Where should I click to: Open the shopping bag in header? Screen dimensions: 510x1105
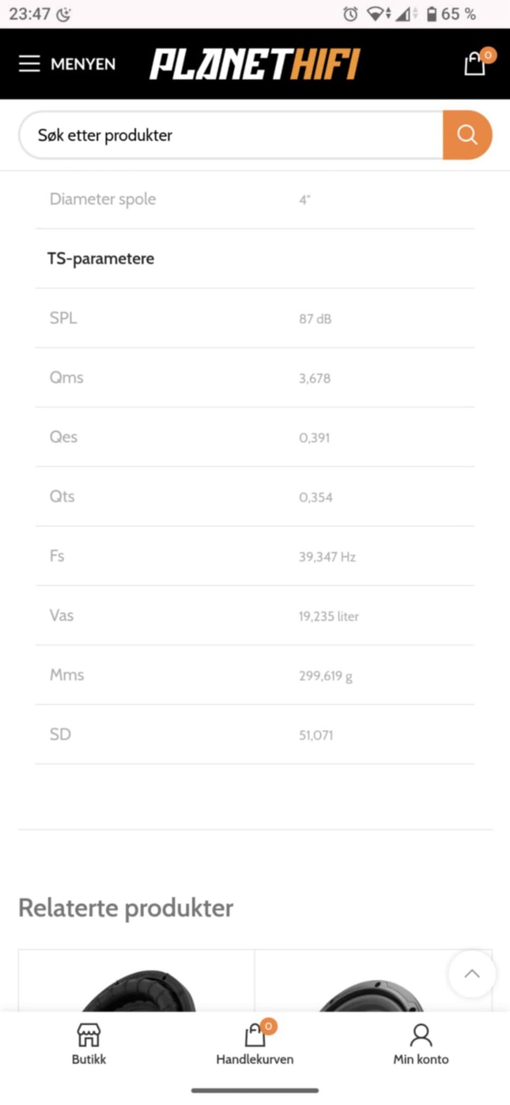[x=474, y=65]
